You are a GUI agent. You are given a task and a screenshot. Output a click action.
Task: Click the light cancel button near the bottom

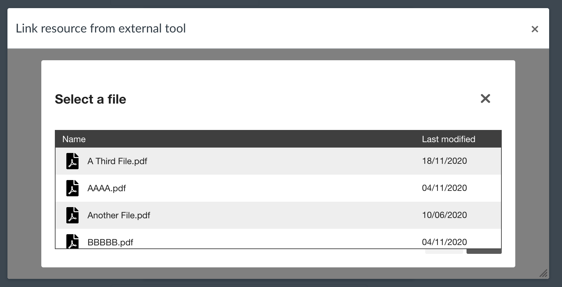pyautogui.click(x=444, y=250)
